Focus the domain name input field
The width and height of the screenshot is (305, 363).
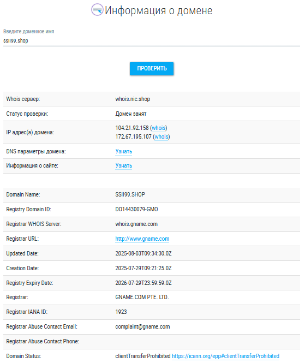tap(152, 41)
